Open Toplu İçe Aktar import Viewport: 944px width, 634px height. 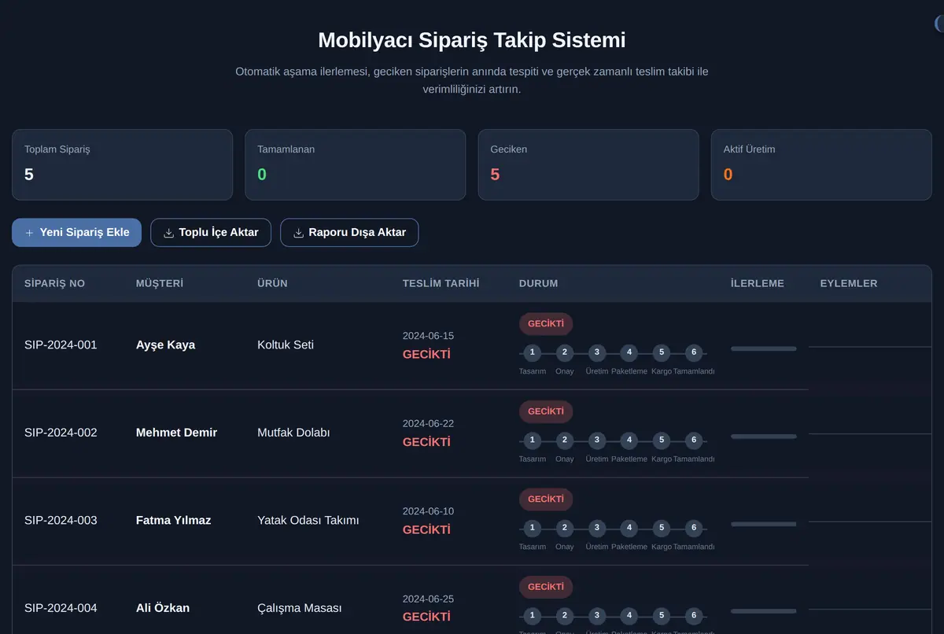211,233
